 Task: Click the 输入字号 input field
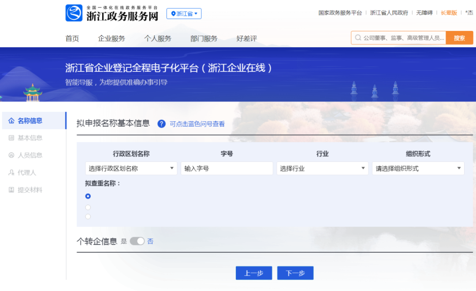coord(227,168)
